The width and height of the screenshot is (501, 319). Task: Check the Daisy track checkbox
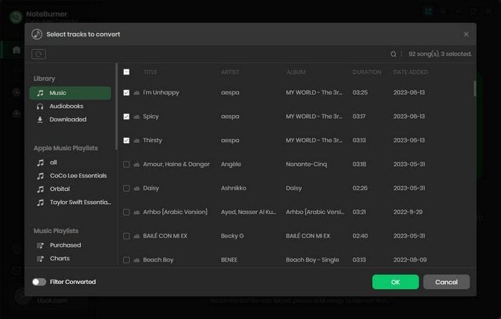127,188
